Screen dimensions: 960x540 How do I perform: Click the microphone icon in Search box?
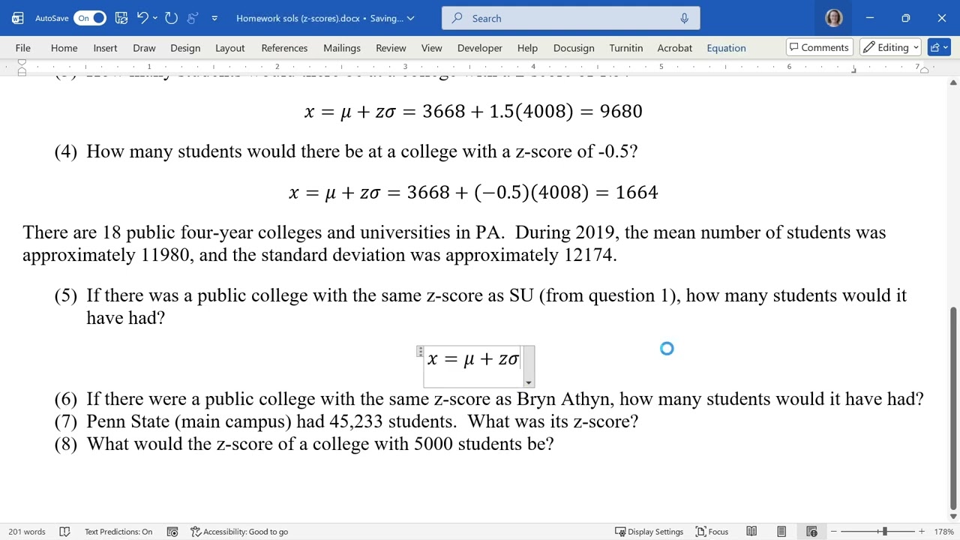click(x=684, y=18)
